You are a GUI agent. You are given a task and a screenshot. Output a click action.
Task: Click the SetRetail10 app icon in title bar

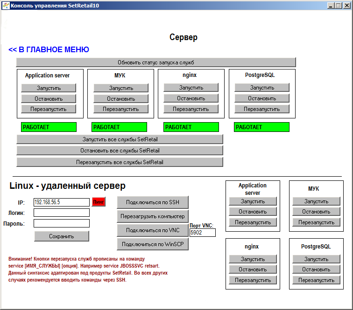[x=6, y=6]
